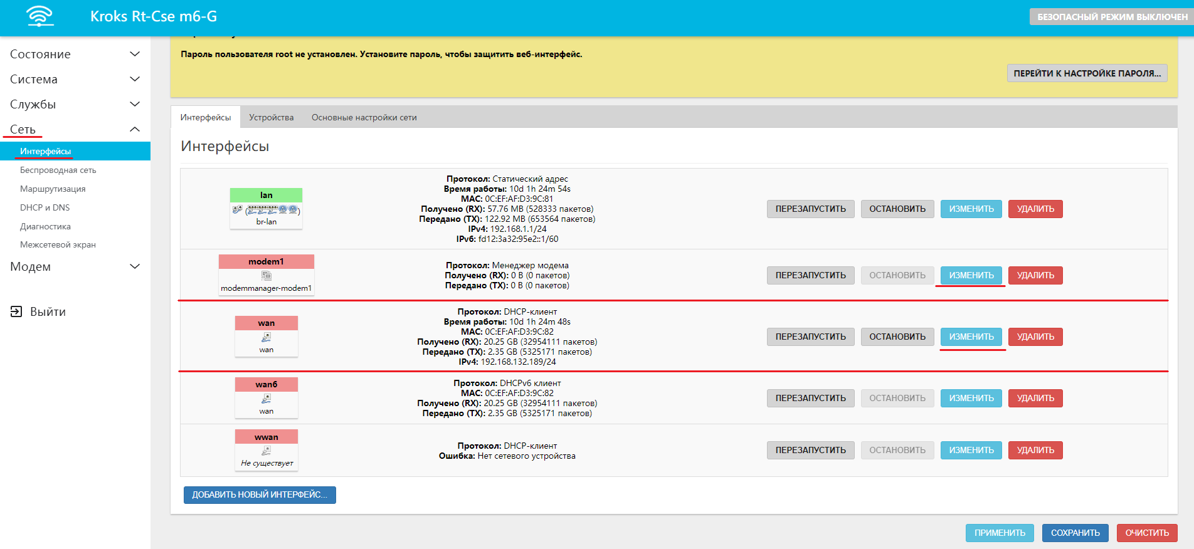Click ДОБАВИТЬ НОВЫЙ ИНТЕРФЕЙС button

(260, 494)
